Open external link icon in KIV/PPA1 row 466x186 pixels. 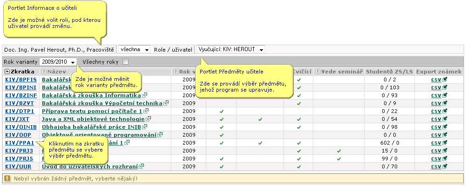127,143
